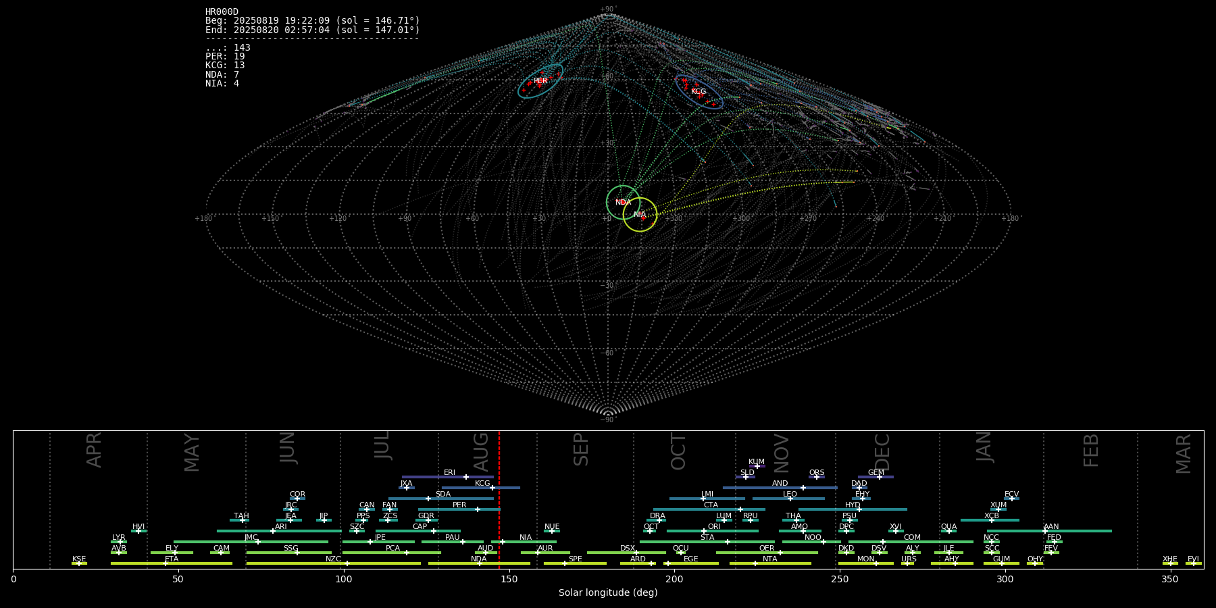1216x608 pixels.
Task: Click the +330 longitude label on map equator
Action: [x=674, y=218]
